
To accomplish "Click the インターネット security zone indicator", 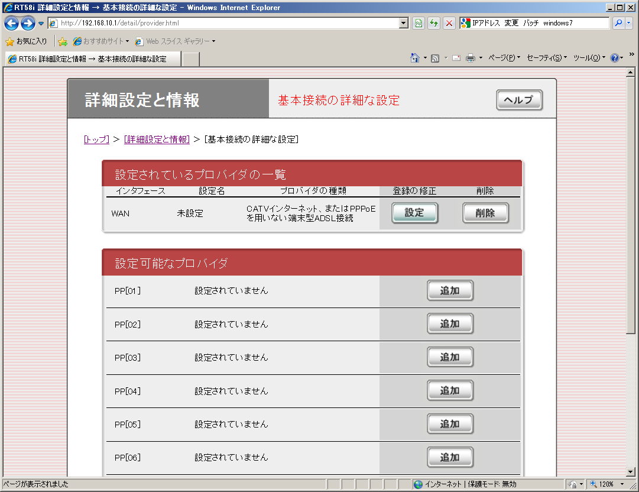I will tap(465, 484).
